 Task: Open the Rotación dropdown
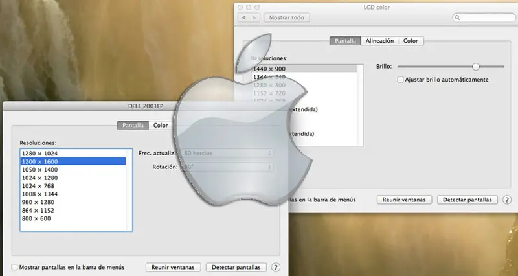(227, 167)
